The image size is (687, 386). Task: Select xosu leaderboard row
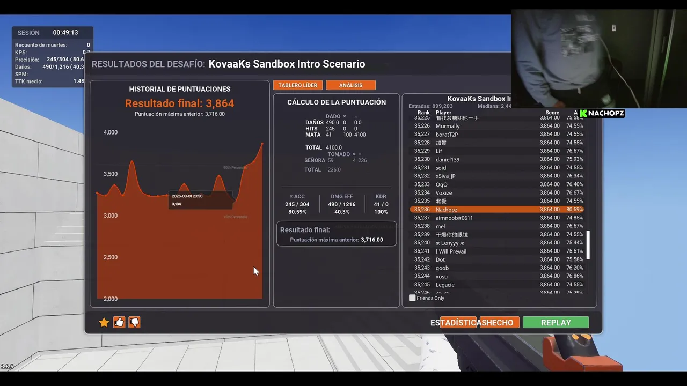[497, 276]
